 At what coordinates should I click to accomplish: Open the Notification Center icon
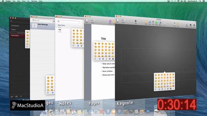[204, 1]
